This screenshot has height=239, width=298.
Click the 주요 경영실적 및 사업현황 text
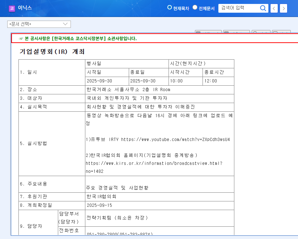[117, 188]
